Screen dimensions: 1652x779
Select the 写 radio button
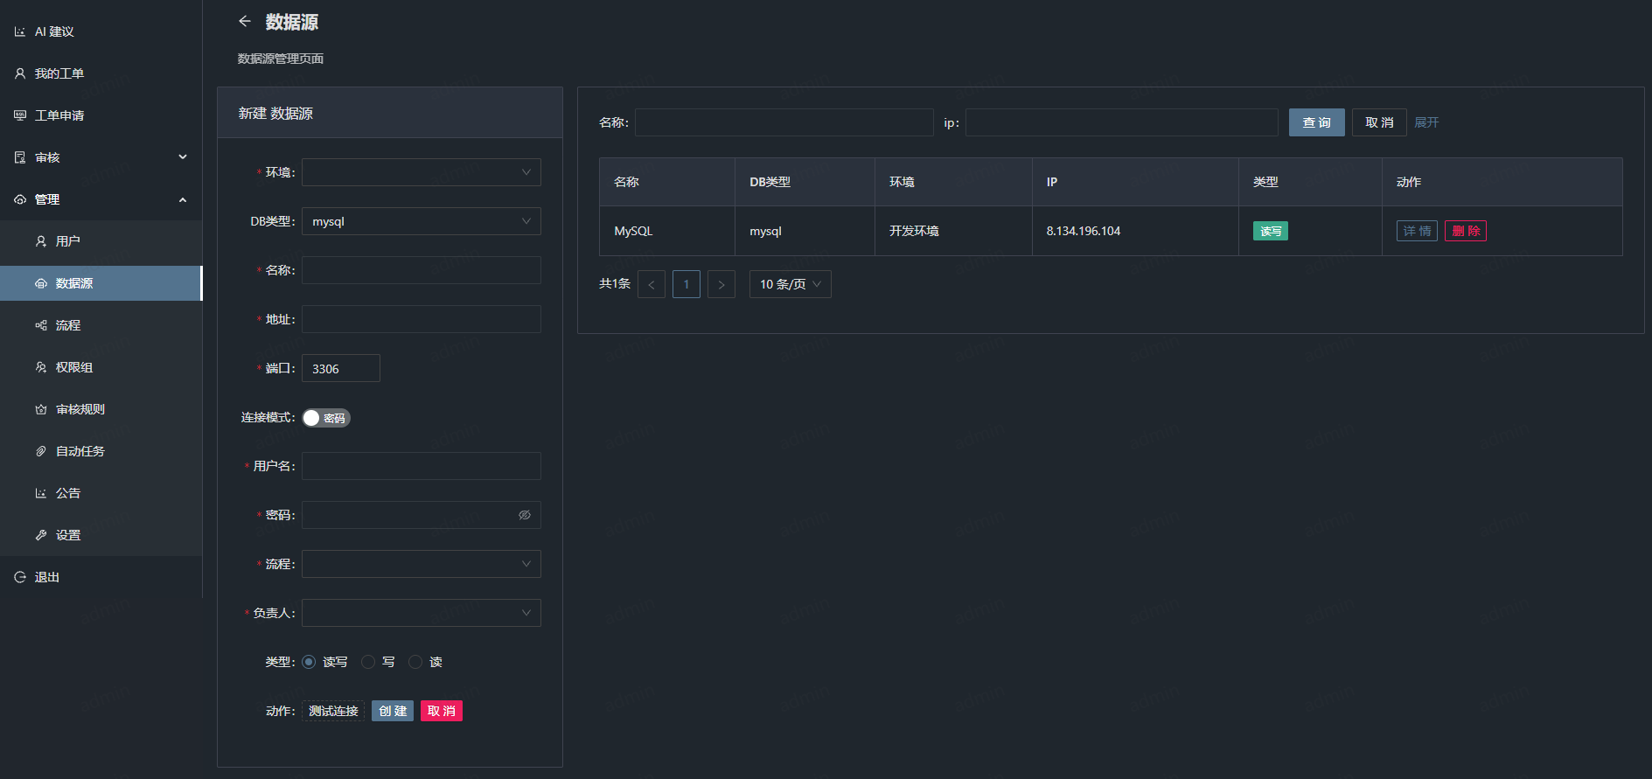[x=368, y=662]
